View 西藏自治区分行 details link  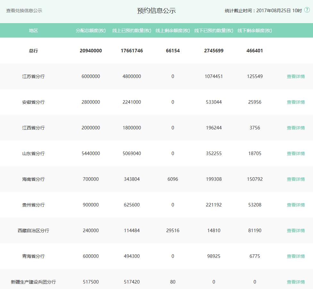tap(295, 231)
